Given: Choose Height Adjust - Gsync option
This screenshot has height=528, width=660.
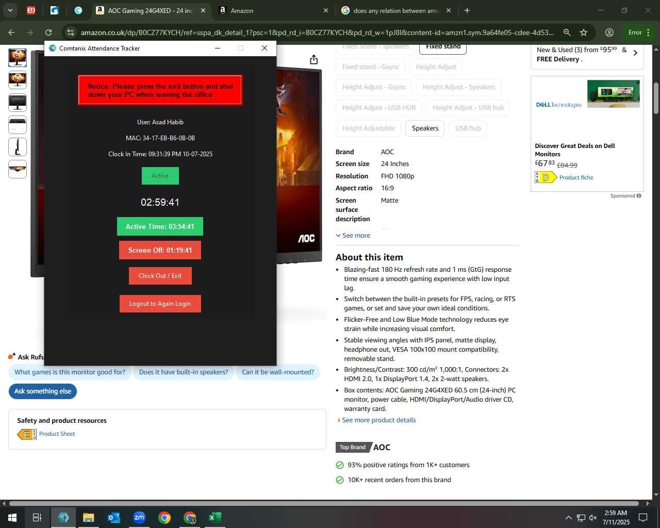Looking at the screenshot, I should coord(374,87).
